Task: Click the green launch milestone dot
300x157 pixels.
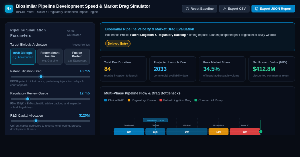Action: point(261,132)
